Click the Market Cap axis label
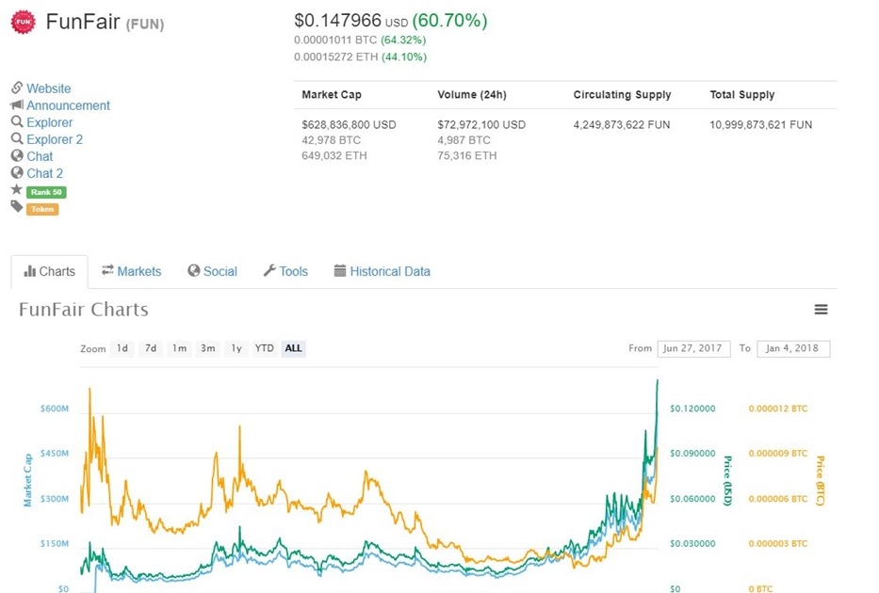 (x=27, y=480)
